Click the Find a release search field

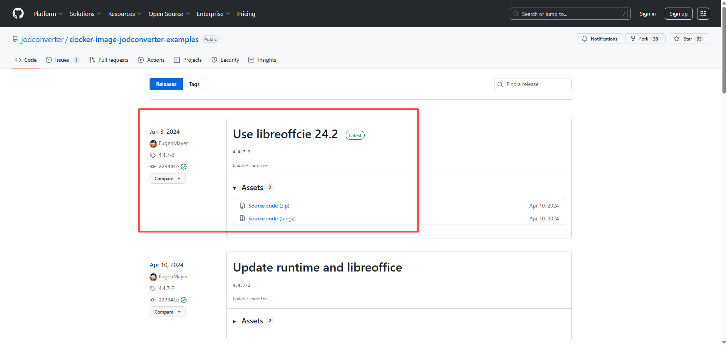pos(533,84)
